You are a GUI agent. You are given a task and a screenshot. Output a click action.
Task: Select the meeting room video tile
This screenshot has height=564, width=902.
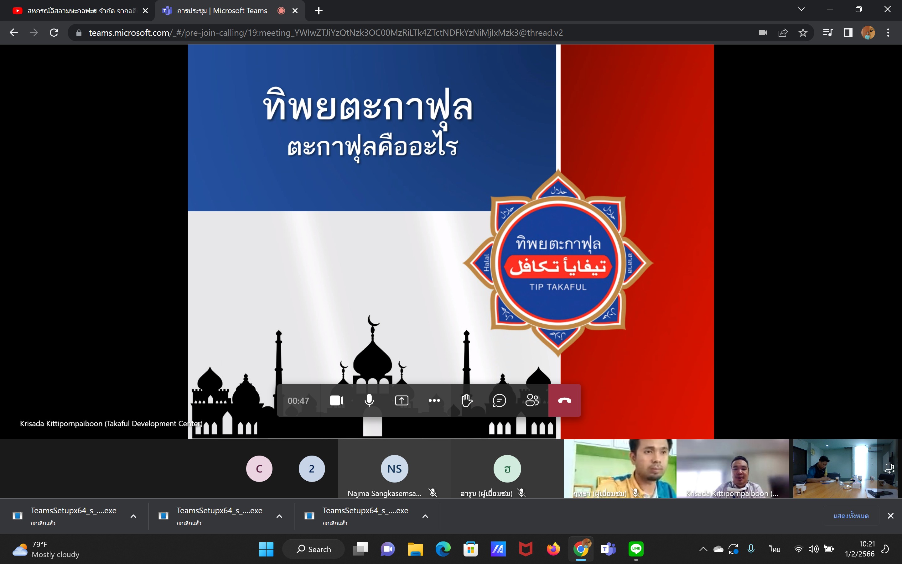tap(845, 469)
